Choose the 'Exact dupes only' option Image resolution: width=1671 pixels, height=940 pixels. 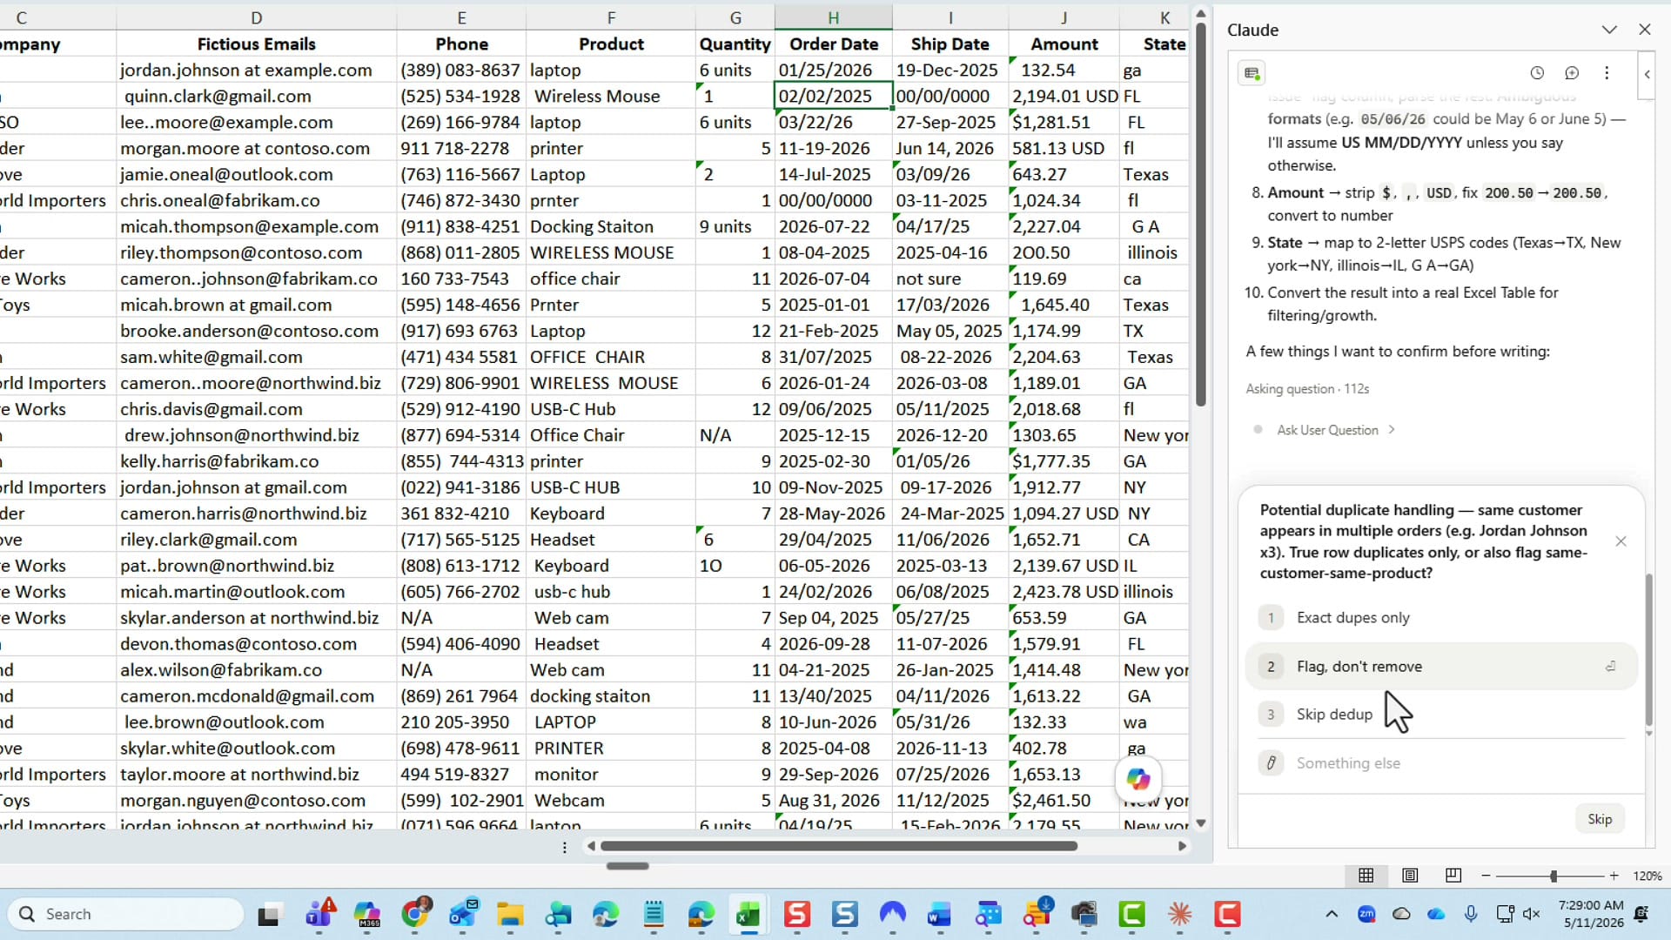click(x=1441, y=618)
